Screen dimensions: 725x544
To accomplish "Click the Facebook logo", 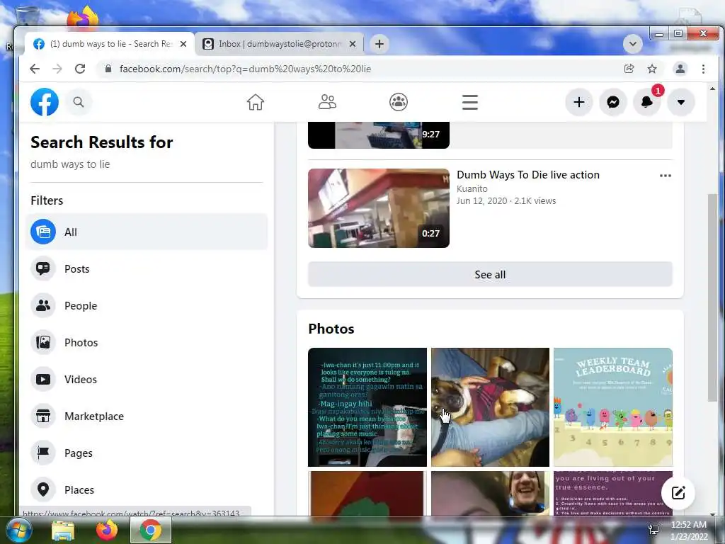I will (x=45, y=102).
